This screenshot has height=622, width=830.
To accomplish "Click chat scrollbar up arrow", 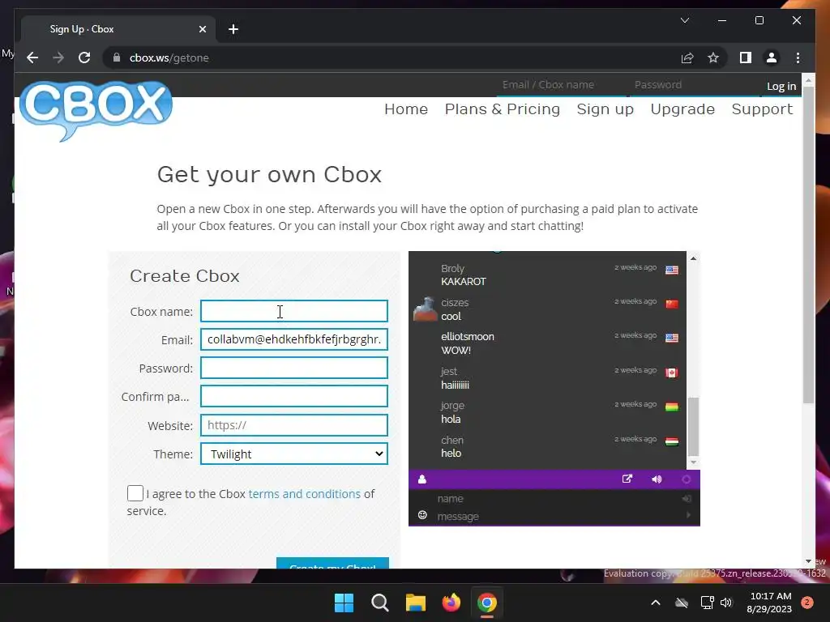I will pyautogui.click(x=693, y=258).
